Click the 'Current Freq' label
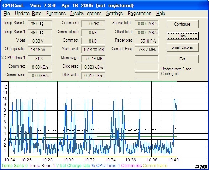209x170 pixels. tap(122, 49)
